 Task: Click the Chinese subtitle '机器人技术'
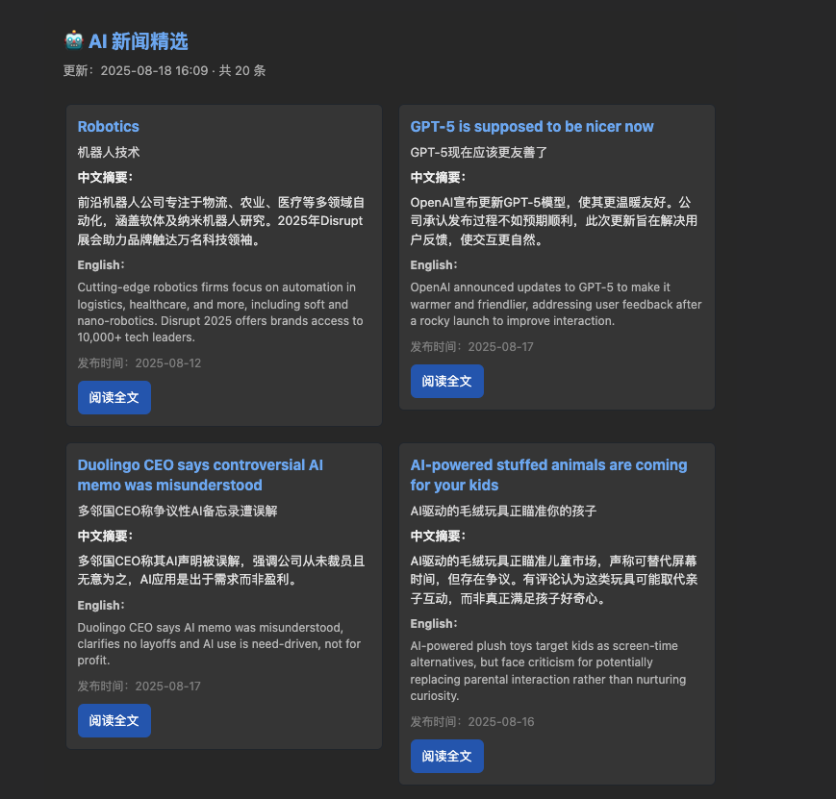pyautogui.click(x=109, y=153)
